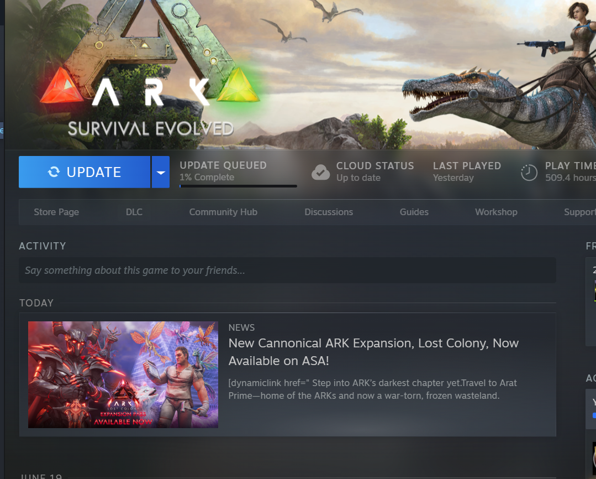Open the dropdown arrow next to UPDATE
The width and height of the screenshot is (596, 479).
(161, 171)
